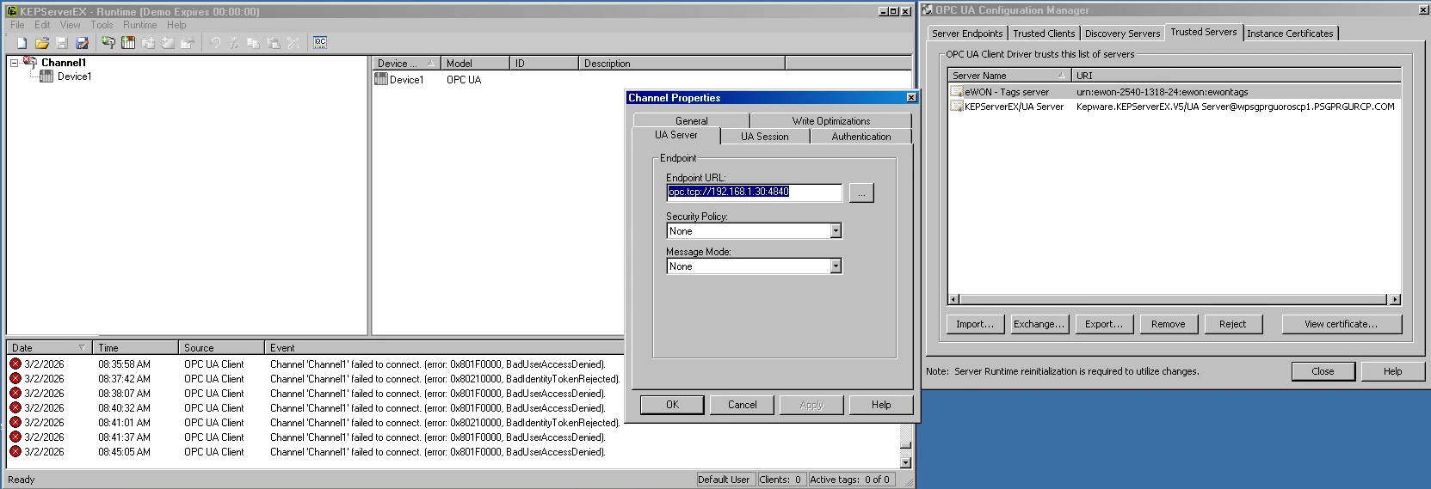Open the File menu

[17, 25]
